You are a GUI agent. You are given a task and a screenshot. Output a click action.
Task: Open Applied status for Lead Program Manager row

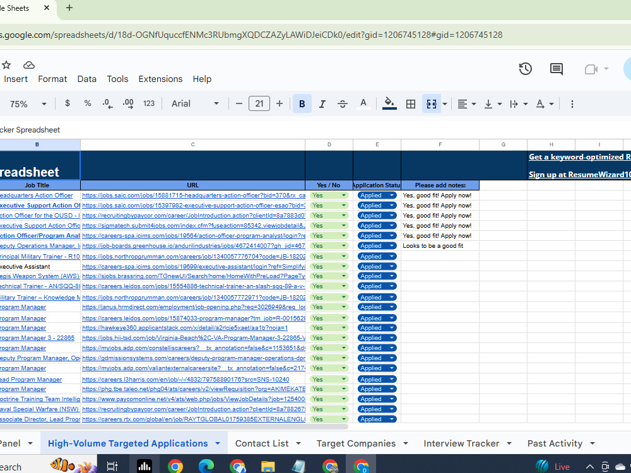click(x=377, y=379)
